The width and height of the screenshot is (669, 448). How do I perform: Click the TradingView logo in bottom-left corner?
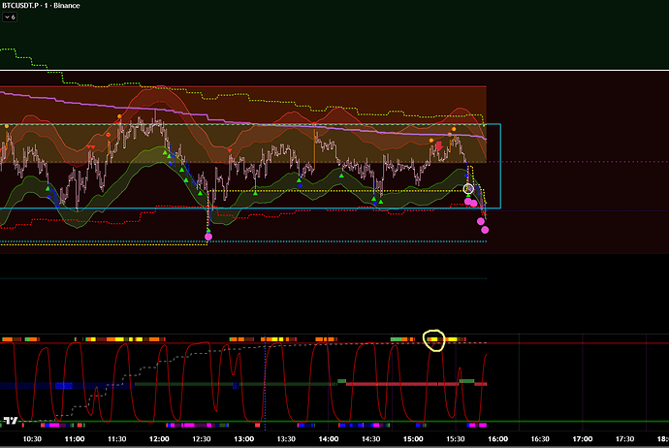(11, 422)
